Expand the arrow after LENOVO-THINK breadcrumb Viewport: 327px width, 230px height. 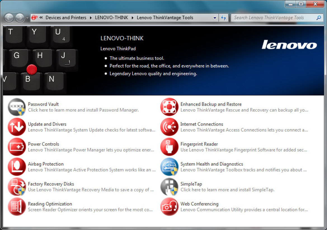(x=132, y=18)
